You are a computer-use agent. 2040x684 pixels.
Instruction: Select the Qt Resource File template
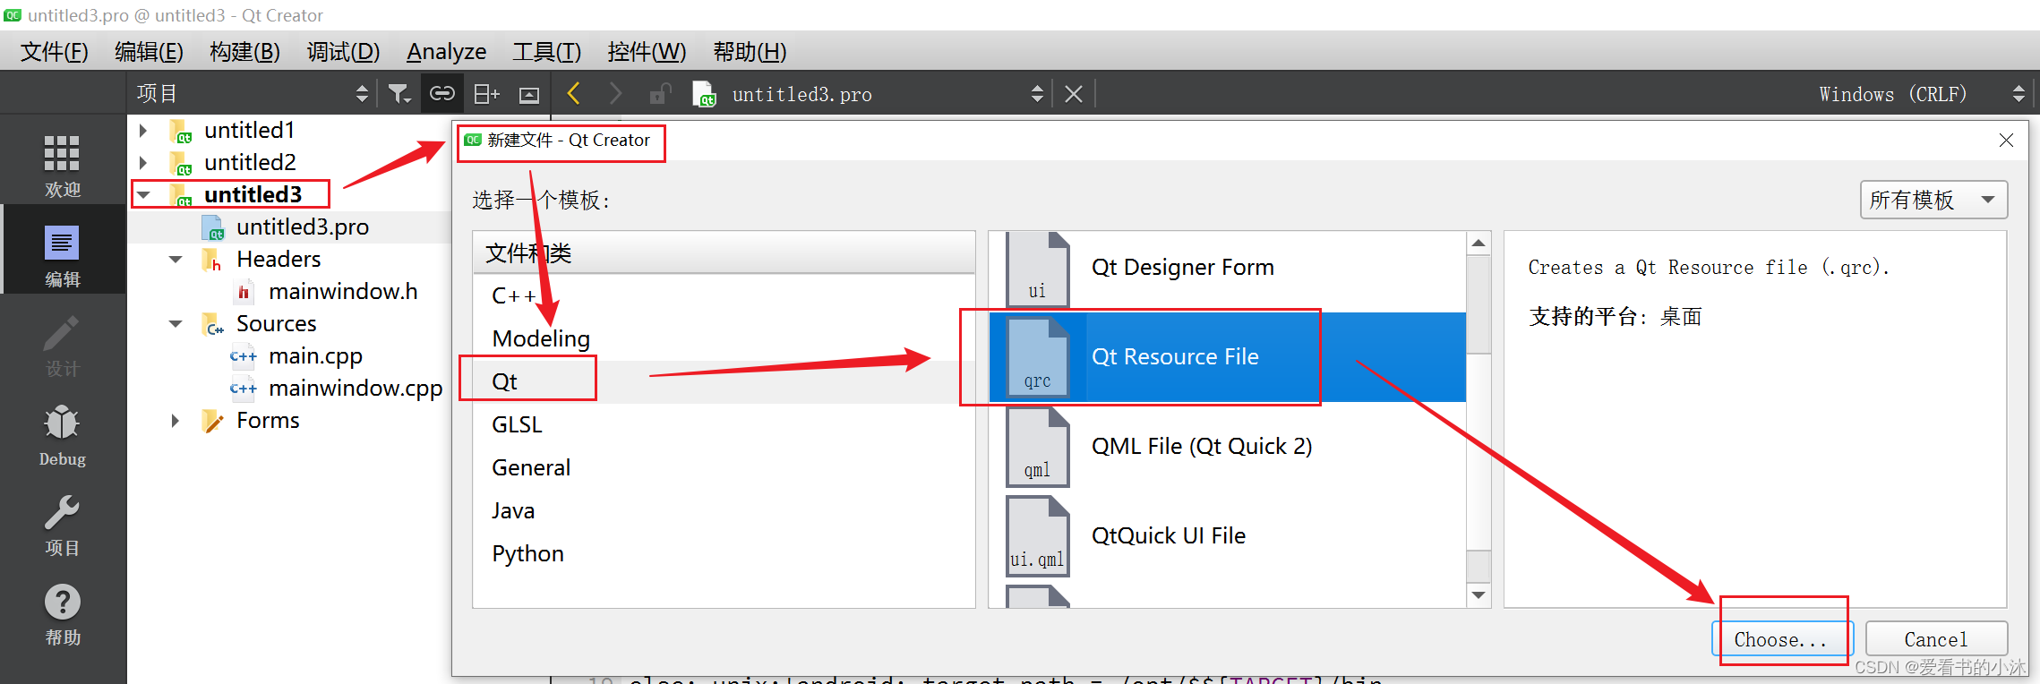click(x=1227, y=357)
